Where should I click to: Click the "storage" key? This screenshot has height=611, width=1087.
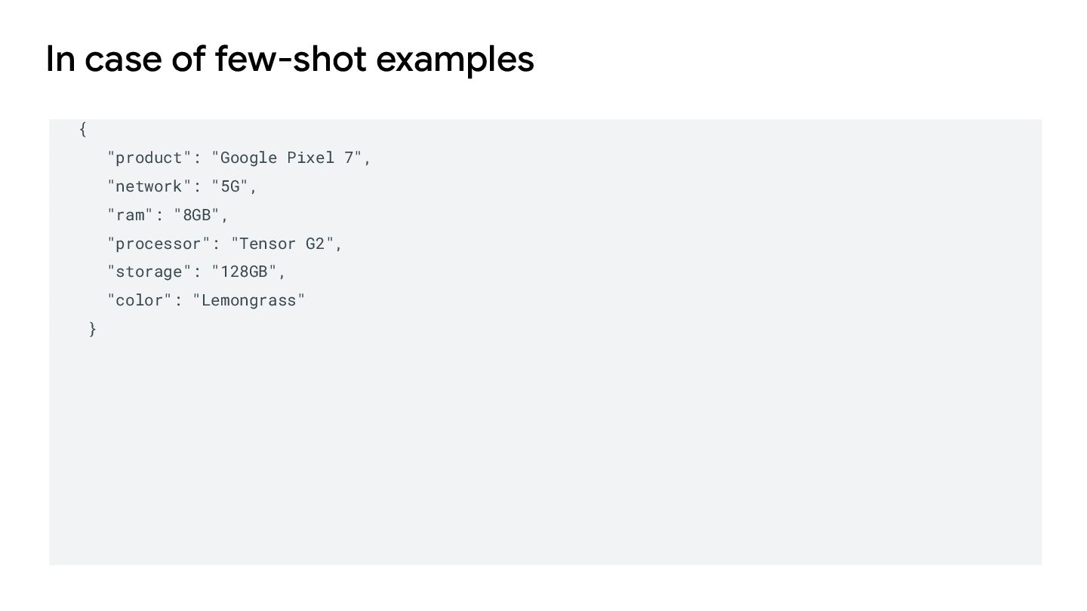pos(149,272)
